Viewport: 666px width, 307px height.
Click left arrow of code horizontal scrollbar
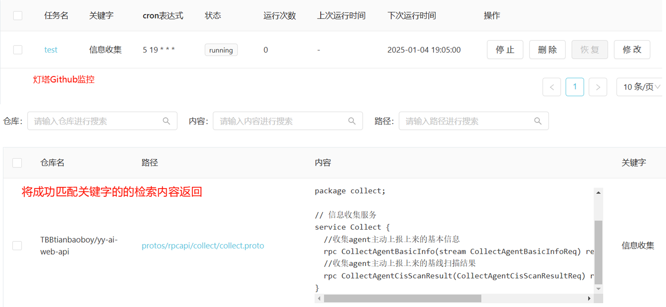[319, 298]
